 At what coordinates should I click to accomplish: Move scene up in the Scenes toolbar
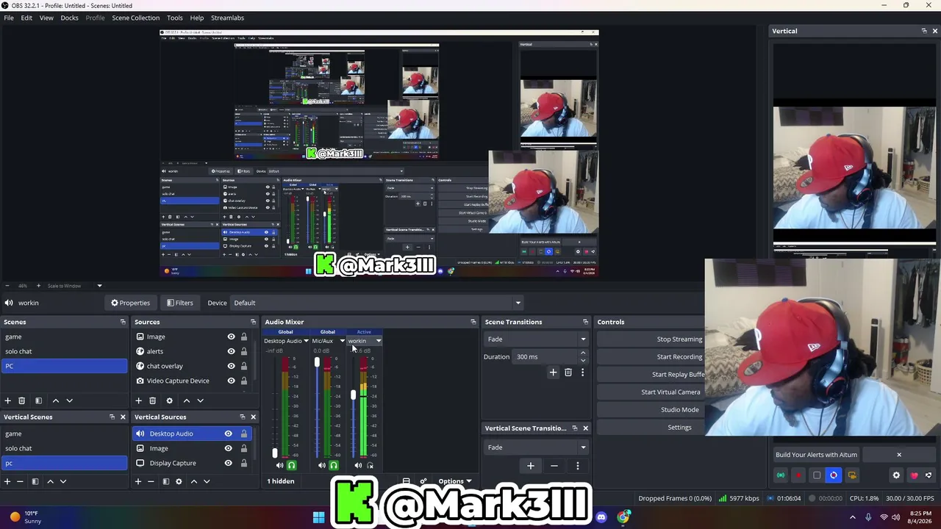(x=55, y=400)
